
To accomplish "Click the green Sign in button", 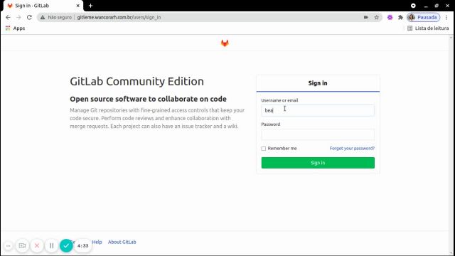I will pyautogui.click(x=318, y=163).
